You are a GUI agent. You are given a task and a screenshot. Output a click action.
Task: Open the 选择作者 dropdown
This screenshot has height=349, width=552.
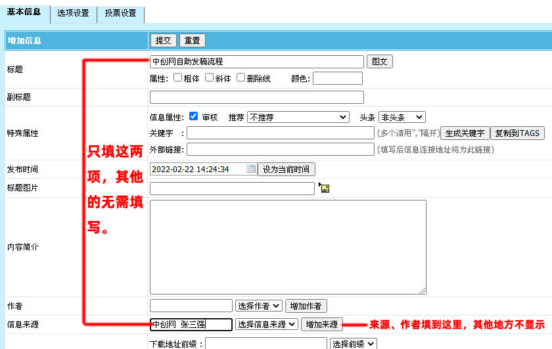259,306
